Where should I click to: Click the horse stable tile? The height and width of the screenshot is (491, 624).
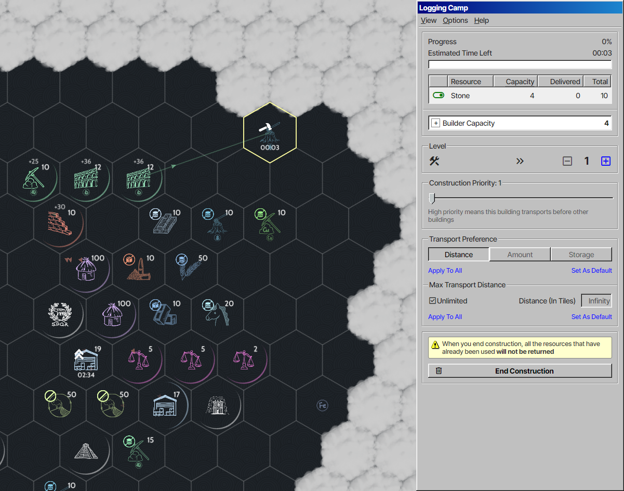217,313
